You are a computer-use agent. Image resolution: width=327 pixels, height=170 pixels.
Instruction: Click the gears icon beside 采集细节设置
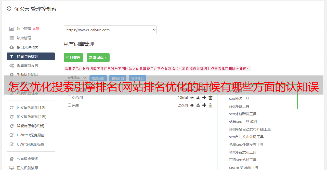coord(12,65)
